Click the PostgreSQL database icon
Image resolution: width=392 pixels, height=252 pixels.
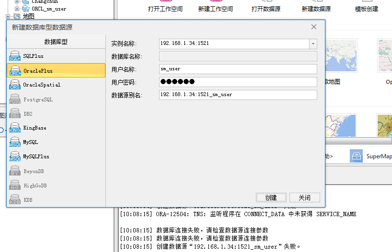tap(15, 99)
